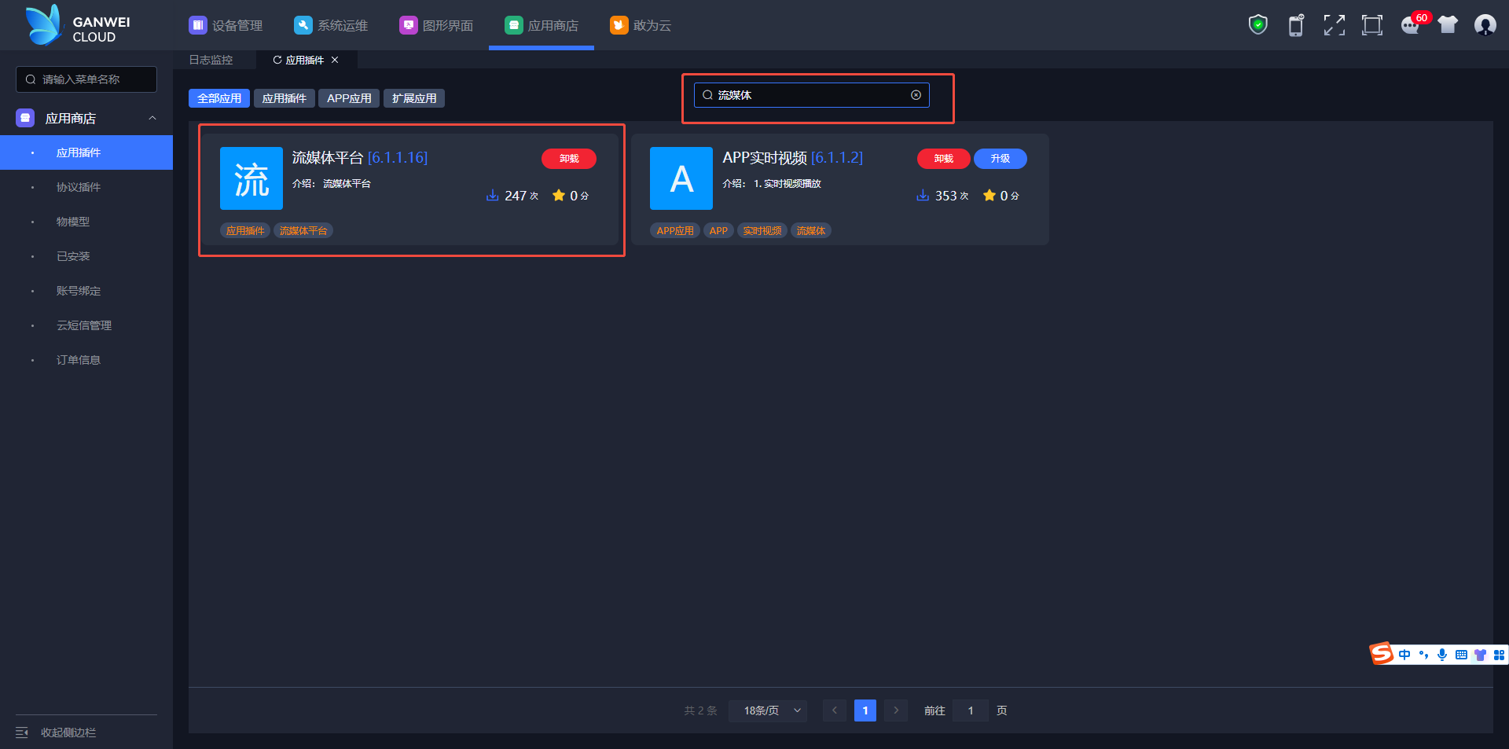
Task: Click the 前往 page number input
Action: point(971,710)
